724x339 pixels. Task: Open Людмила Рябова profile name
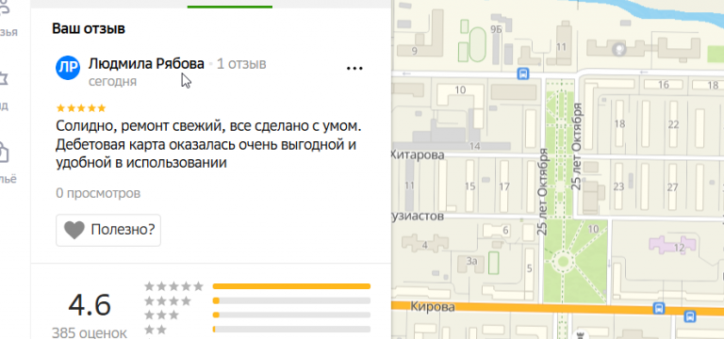[146, 64]
